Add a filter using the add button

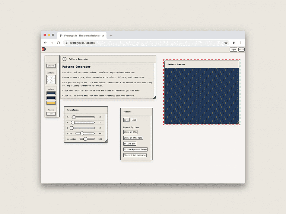click(x=51, y=114)
